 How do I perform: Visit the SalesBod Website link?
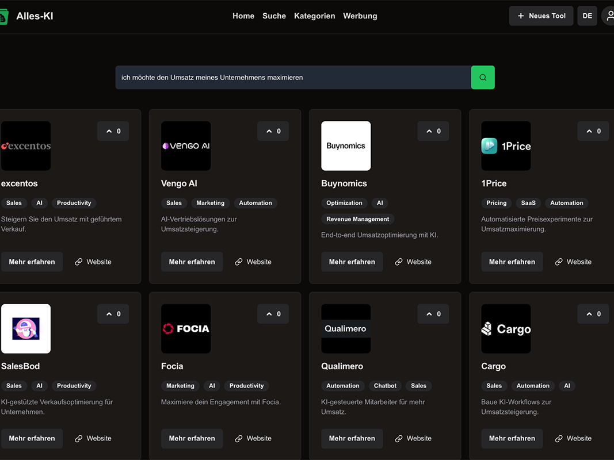(x=93, y=439)
